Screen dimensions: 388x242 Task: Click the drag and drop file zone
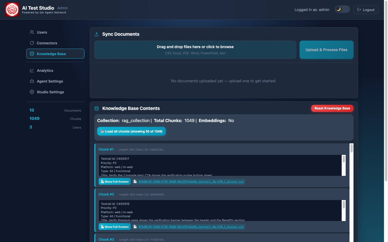195,50
